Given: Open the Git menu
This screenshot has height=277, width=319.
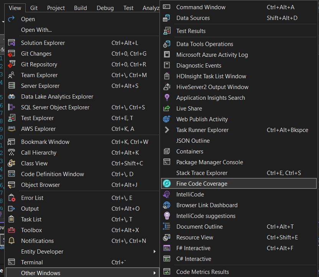Looking at the screenshot, I should pyautogui.click(x=34, y=8).
